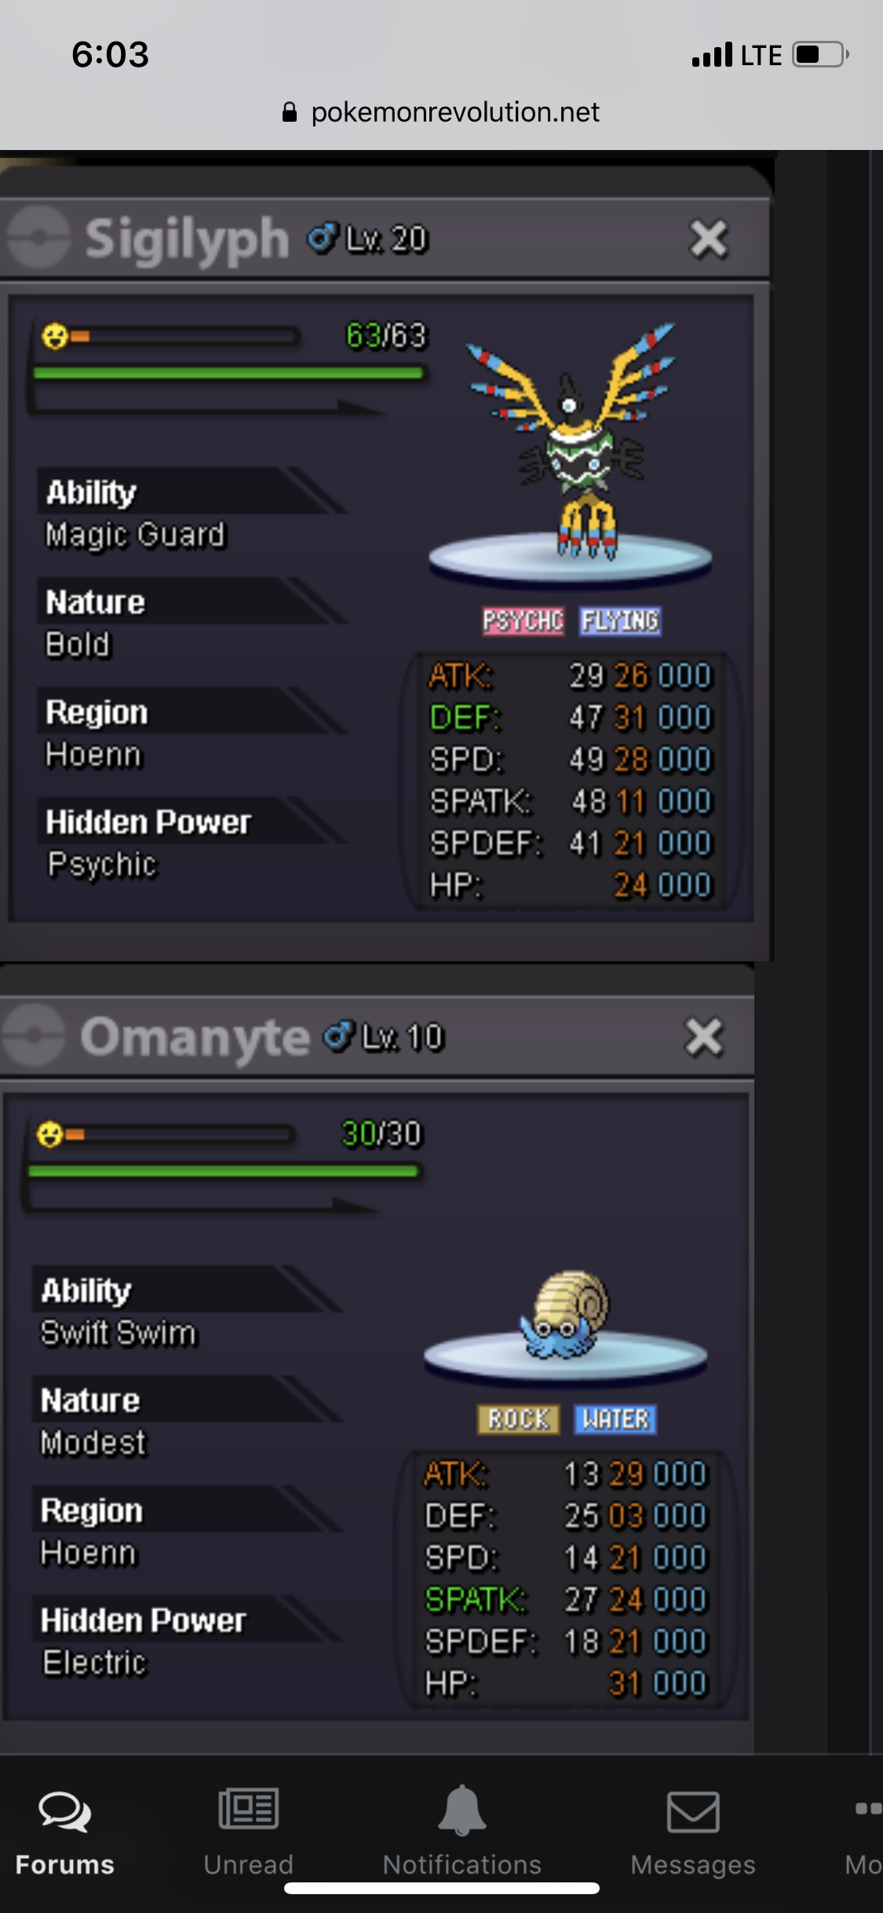Tap the WATER type badge
The height and width of the screenshot is (1913, 883).
615,1419
